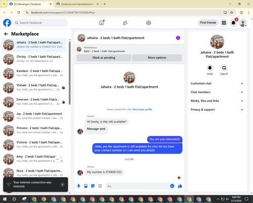Focus the Aa message input box
Viewport: 253px width, 203px height.
click(x=138, y=186)
